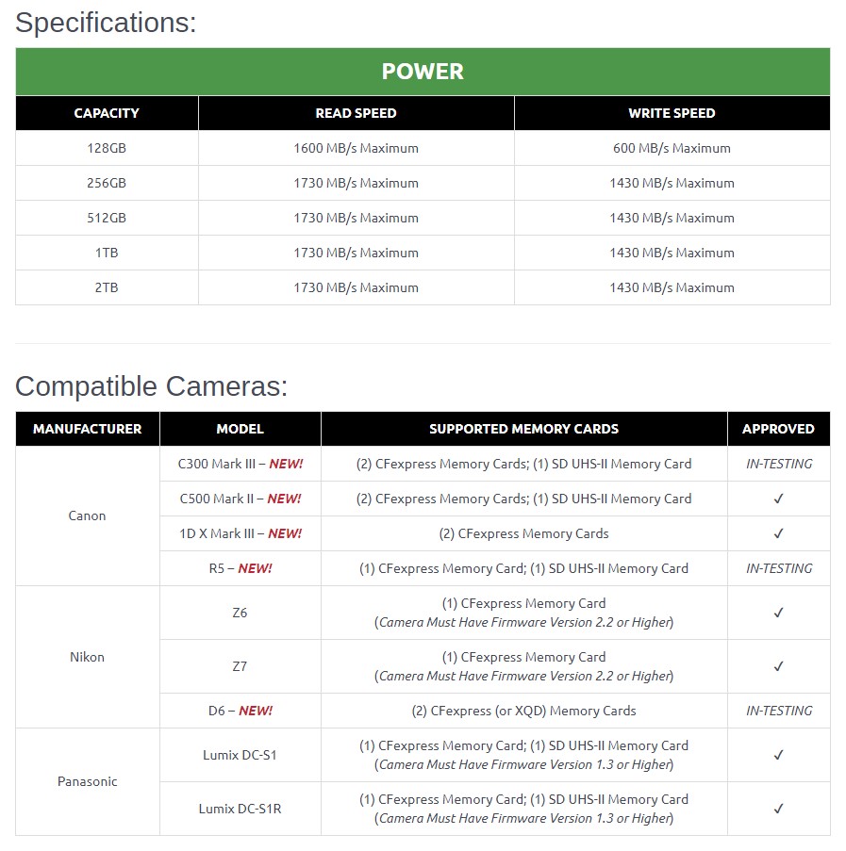This screenshot has width=846, height=851.
Task: Click the approved checkmark for Lumix DC-S1
Action: click(778, 755)
